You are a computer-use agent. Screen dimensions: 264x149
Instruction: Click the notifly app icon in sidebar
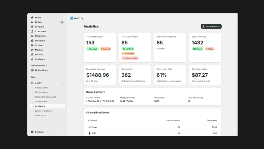pyautogui.click(x=32, y=83)
